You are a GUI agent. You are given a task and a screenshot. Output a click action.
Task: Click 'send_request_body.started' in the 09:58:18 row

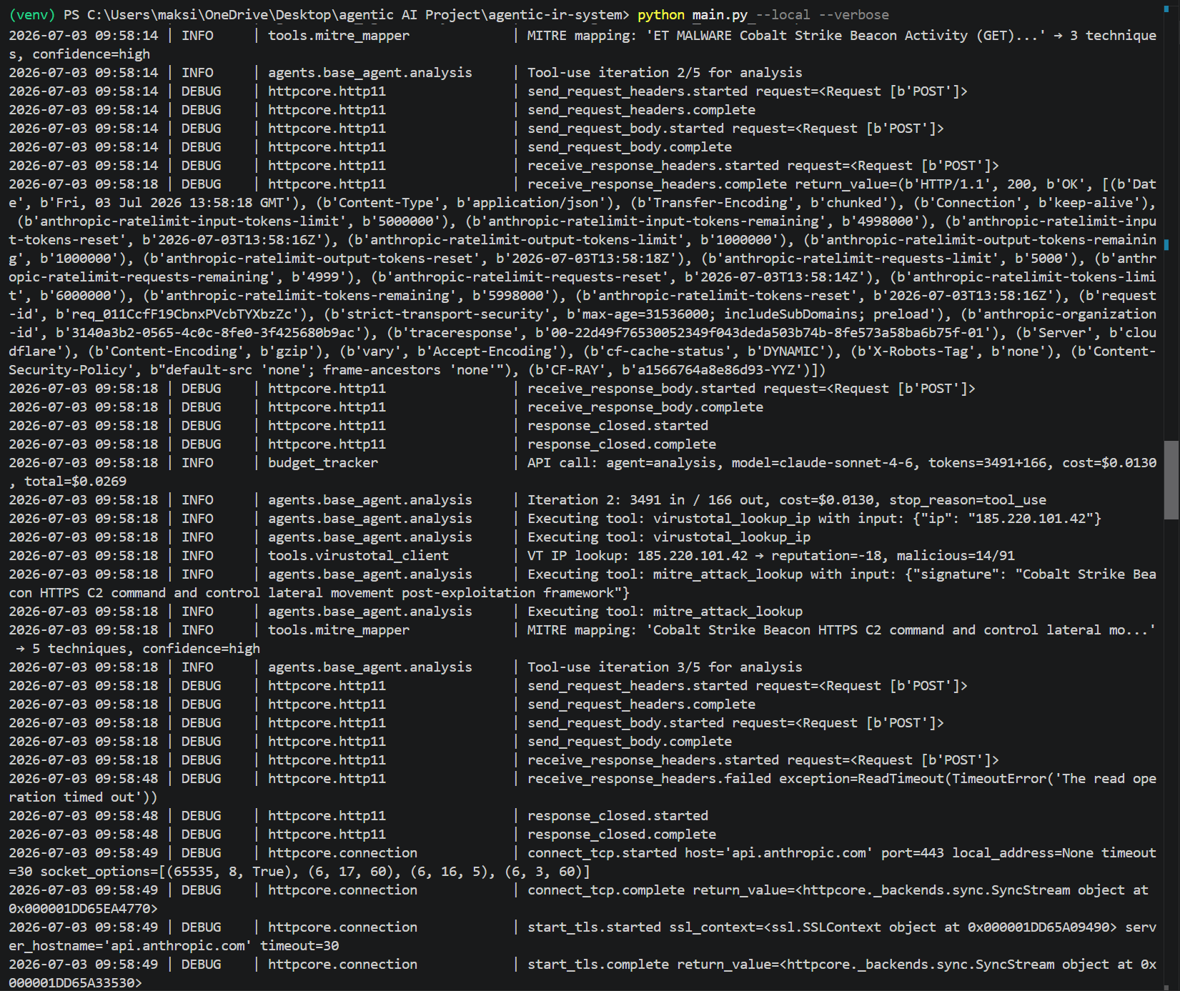click(625, 723)
